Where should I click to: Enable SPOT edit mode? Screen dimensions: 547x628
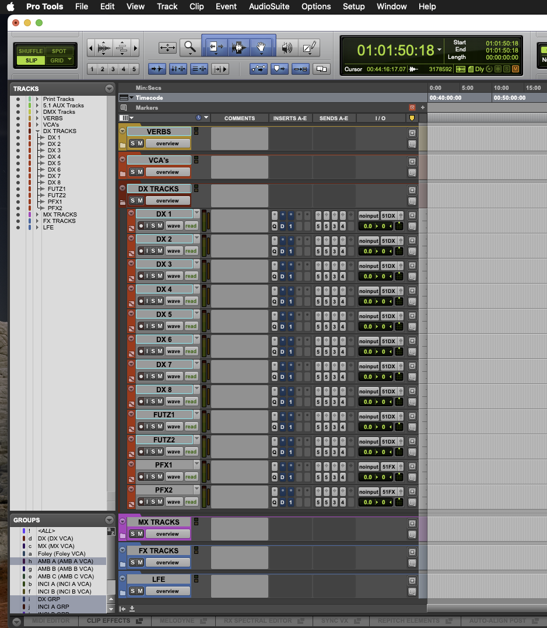tap(59, 51)
